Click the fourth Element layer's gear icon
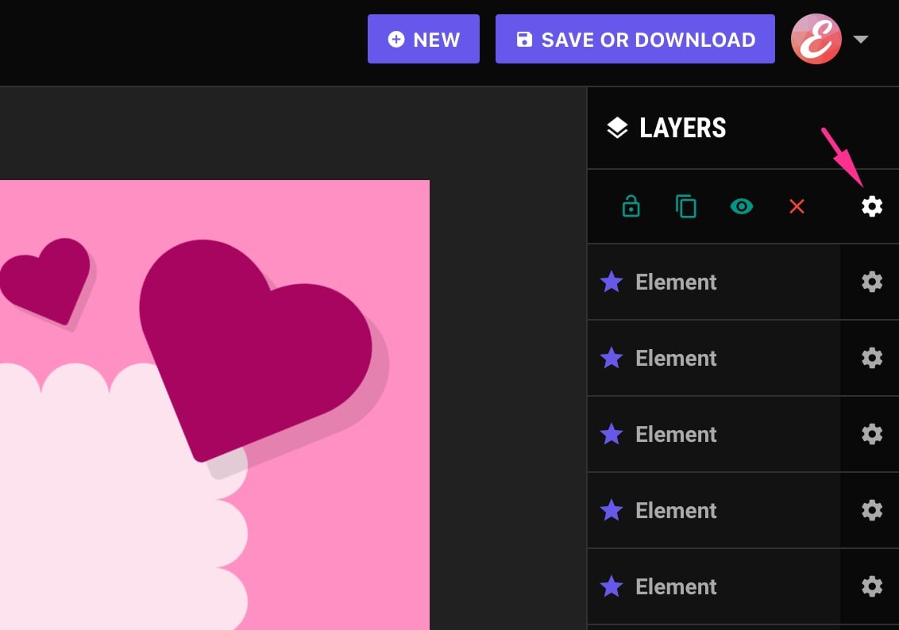Viewport: 899px width, 630px height. pos(872,510)
